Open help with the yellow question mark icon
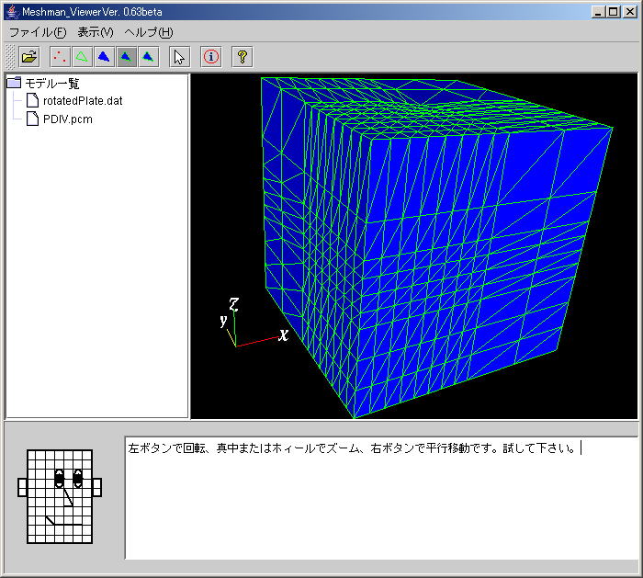Screen dimensions: 643x578 [242, 57]
